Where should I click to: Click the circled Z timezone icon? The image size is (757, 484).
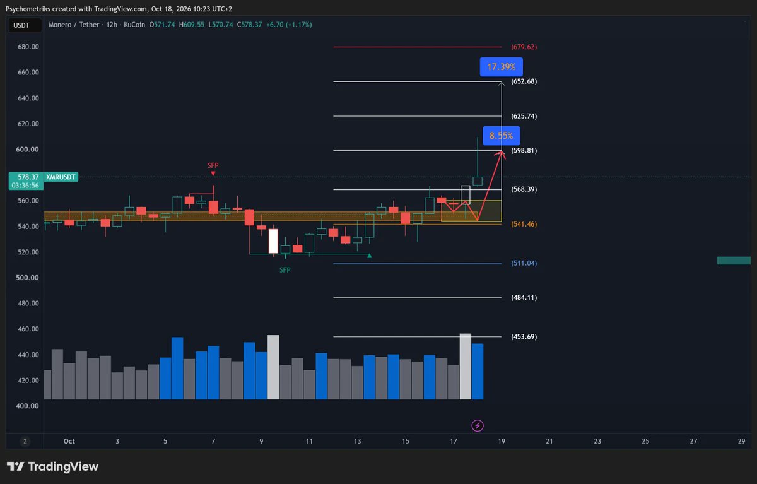pos(25,441)
